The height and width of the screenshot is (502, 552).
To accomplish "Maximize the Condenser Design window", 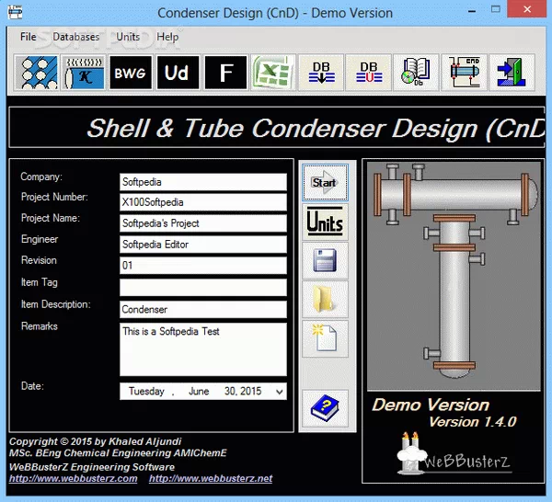I will [x=496, y=9].
